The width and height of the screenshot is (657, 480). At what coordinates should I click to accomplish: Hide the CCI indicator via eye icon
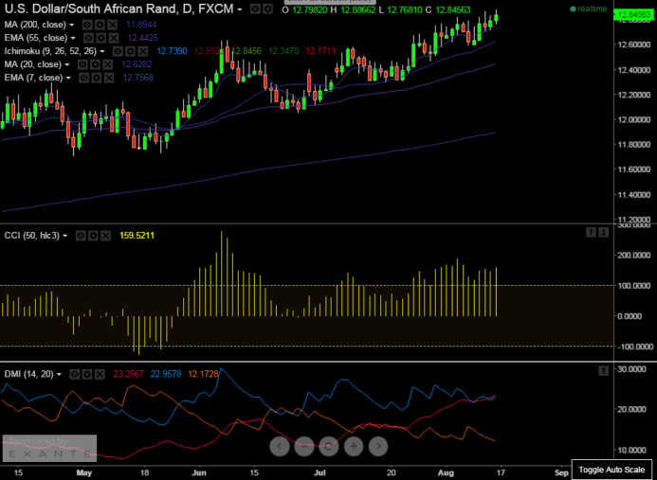(81, 236)
